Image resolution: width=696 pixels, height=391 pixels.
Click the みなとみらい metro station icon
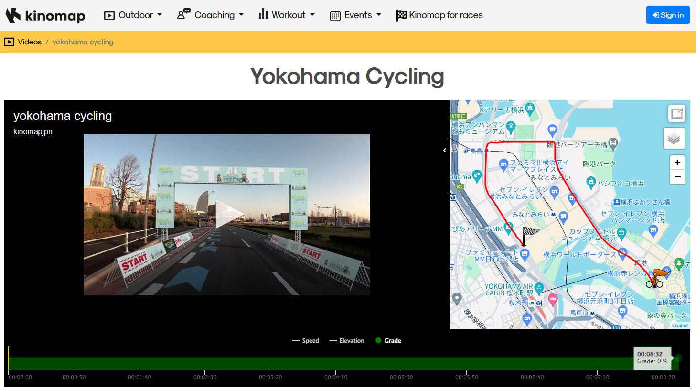554,215
